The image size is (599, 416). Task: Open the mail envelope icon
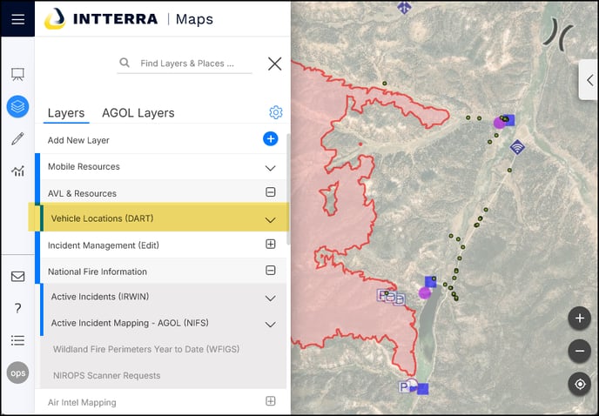(x=17, y=276)
